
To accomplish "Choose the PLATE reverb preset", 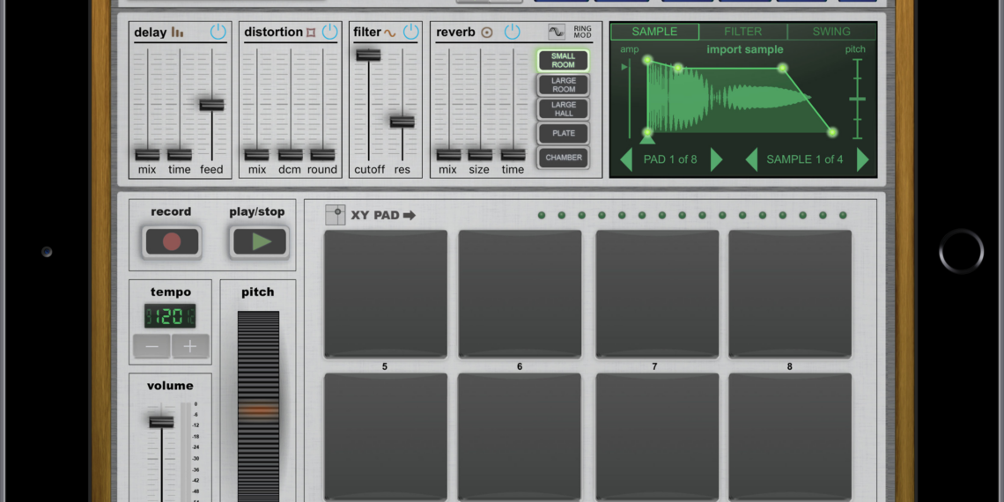I will (564, 134).
